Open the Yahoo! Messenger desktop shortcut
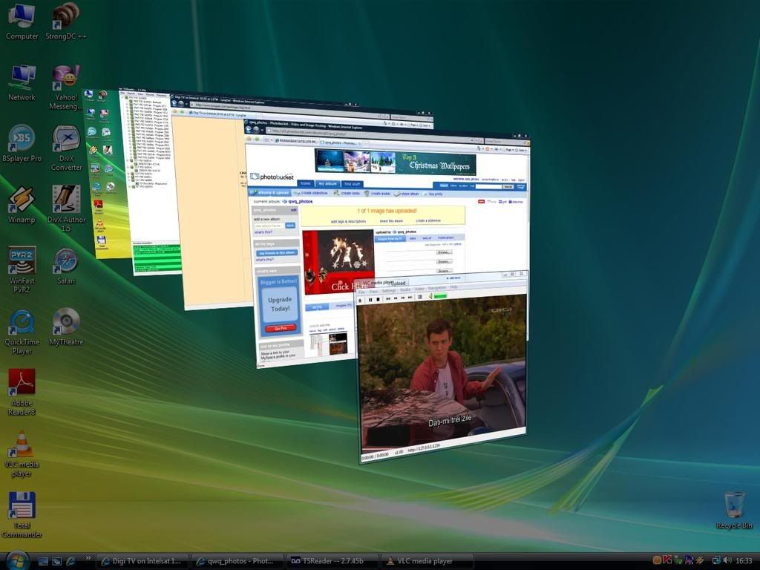760x570 pixels. [x=65, y=77]
